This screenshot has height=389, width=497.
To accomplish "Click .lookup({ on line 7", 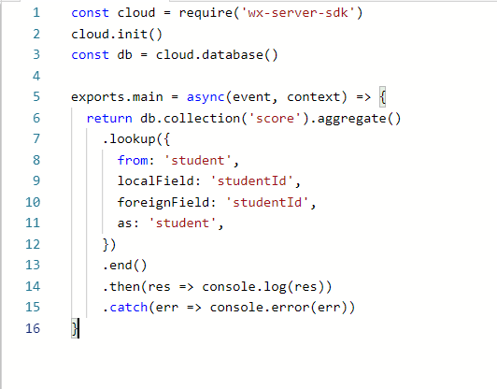I will 136,139.
